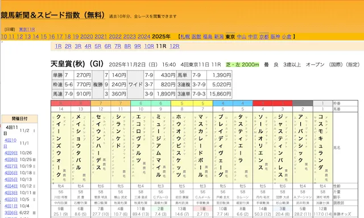Image resolution: width=364 pixels, height=218 pixels.
Task: Switch to race 7R tab
Action: click(118, 47)
